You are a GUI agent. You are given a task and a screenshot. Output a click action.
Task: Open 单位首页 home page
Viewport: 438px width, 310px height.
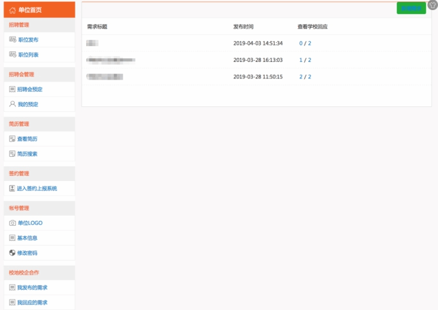click(39, 9)
